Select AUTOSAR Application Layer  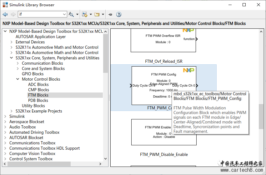(x=41, y=37)
